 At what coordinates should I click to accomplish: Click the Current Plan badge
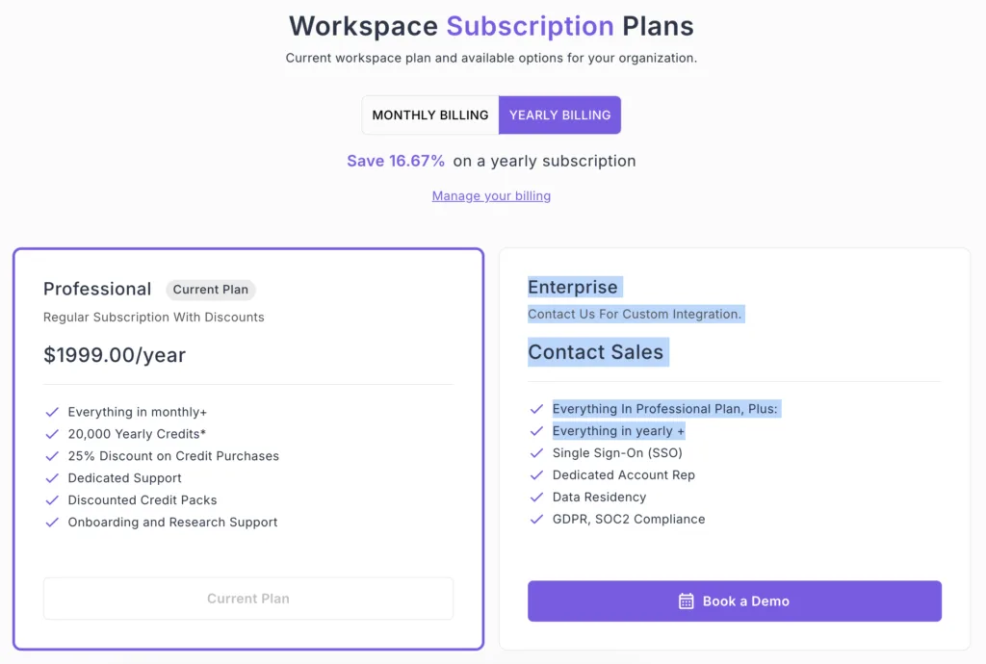pyautogui.click(x=211, y=290)
